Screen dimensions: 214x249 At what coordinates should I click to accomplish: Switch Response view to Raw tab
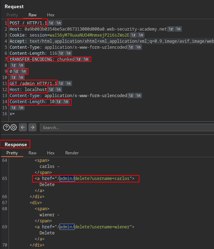click(32, 153)
